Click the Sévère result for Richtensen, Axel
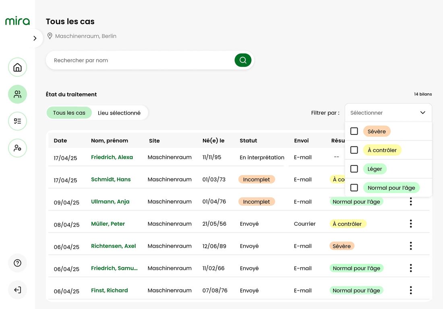 click(x=342, y=246)
